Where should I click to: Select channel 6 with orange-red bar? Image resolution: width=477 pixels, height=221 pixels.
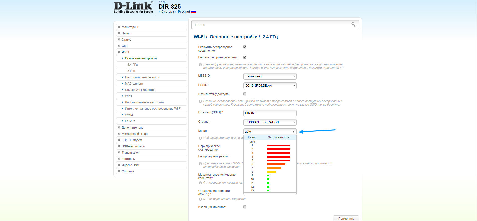[x=270, y=164]
